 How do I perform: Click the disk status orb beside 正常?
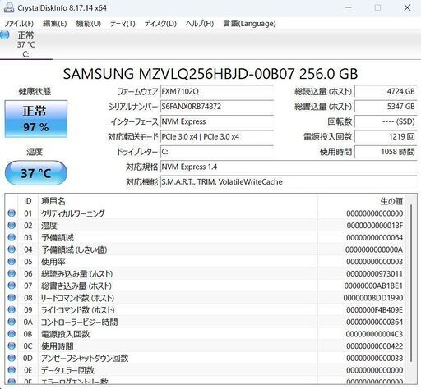coord(5,35)
